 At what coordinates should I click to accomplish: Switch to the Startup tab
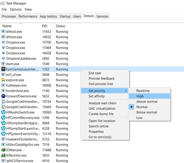(65, 16)
